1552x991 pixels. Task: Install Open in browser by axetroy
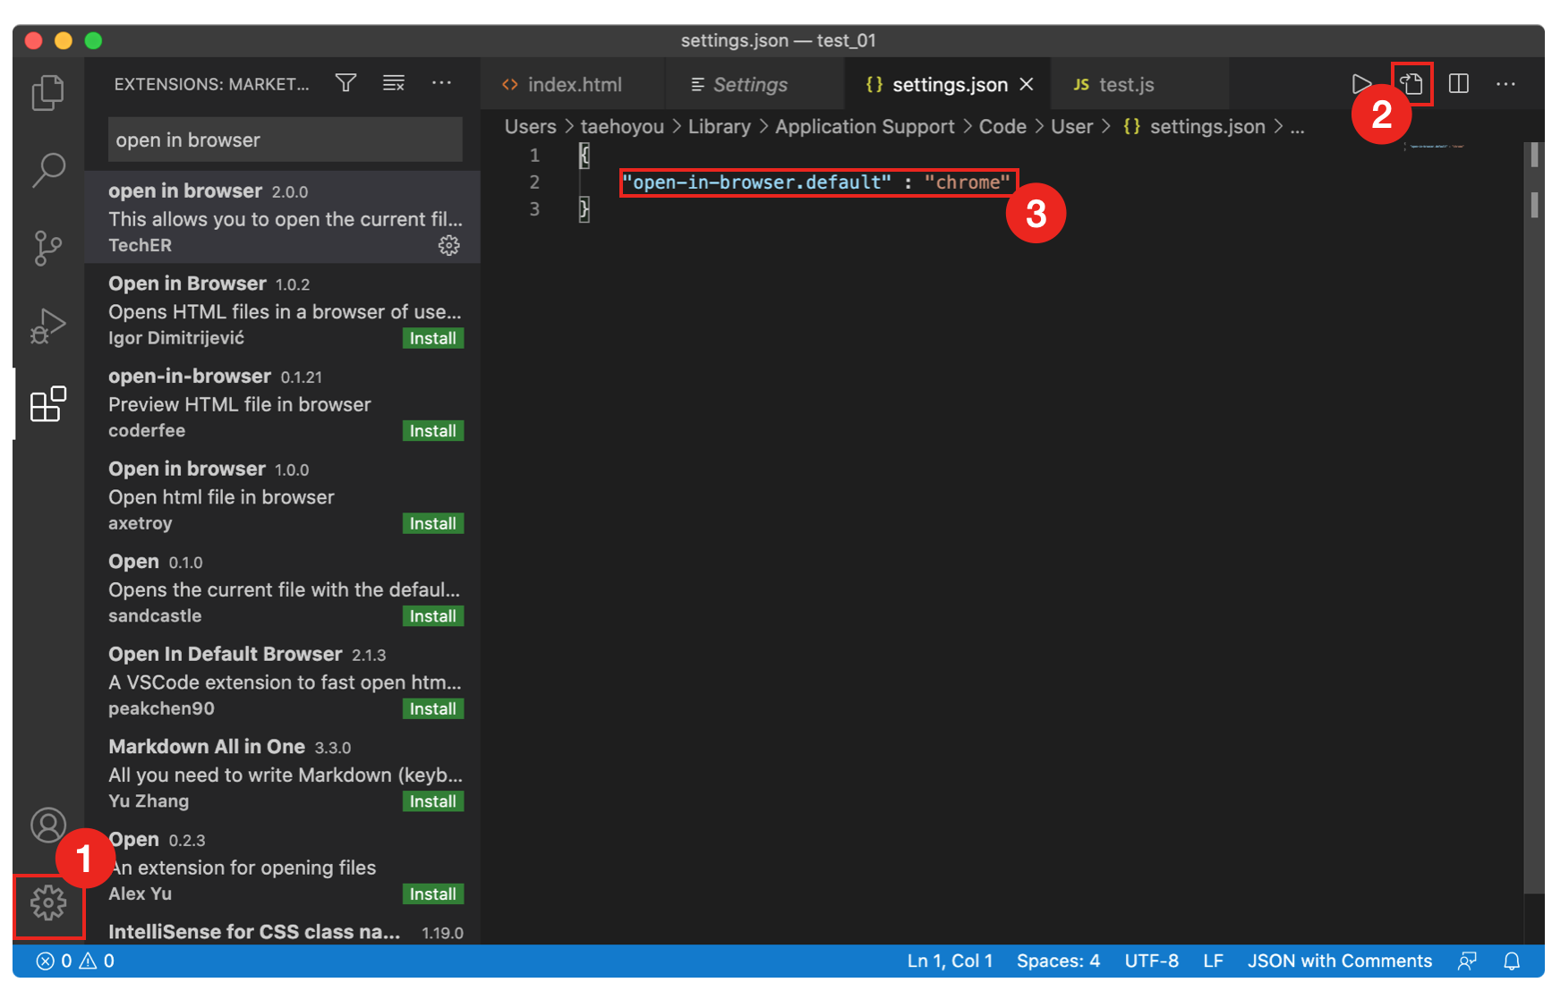[433, 523]
